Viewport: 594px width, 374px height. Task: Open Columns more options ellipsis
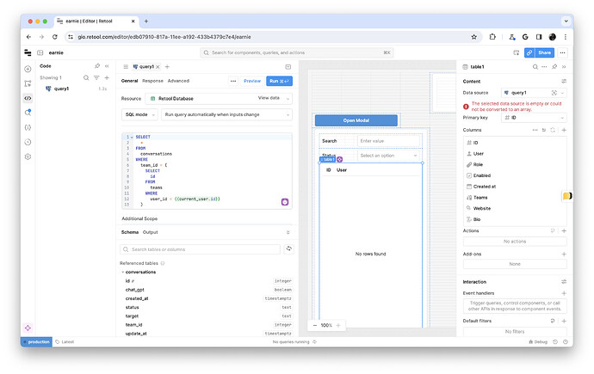(535, 130)
